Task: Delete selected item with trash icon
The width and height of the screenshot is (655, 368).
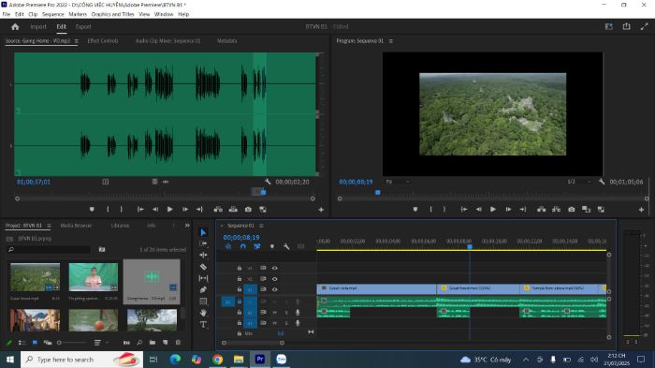Action: click(178, 343)
